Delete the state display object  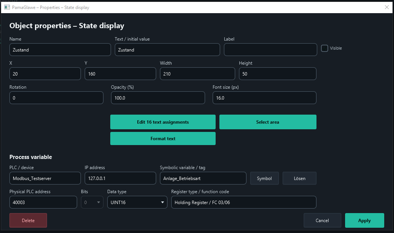tap(28, 221)
